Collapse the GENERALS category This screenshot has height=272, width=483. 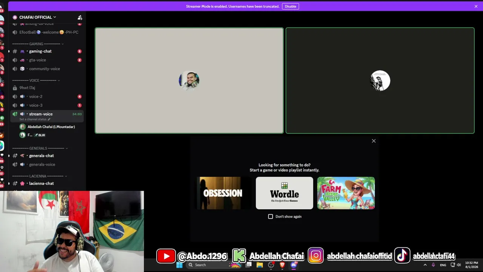pos(40,148)
